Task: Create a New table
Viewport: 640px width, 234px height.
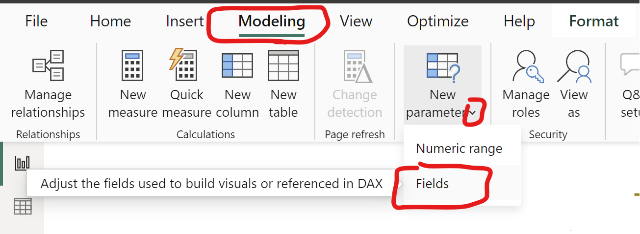Action: point(283,66)
